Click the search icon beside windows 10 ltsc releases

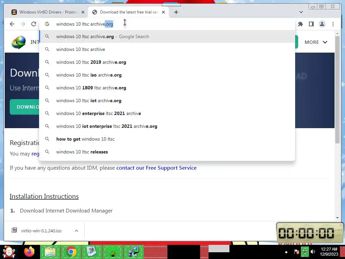coord(47,152)
